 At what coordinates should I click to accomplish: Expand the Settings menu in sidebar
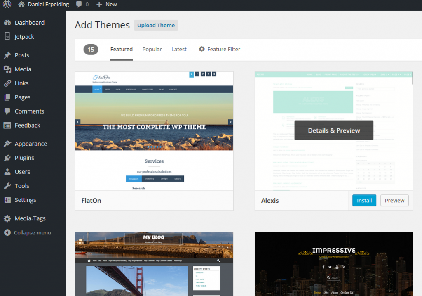(25, 200)
